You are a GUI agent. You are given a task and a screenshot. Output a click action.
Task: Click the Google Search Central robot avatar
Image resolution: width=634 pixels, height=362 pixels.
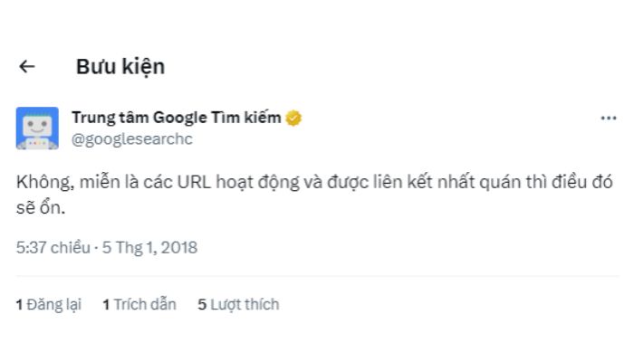point(37,129)
